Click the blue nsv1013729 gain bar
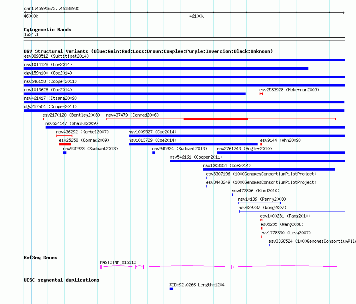Image resolution: width=356 pixels, height=304 pixels. [193, 144]
